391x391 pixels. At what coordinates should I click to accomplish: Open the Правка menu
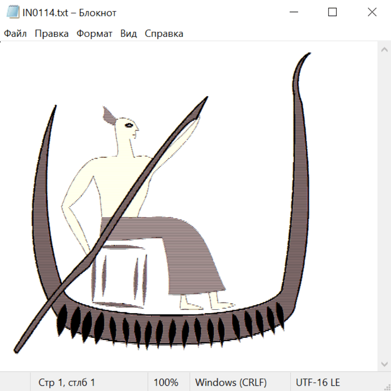(x=51, y=34)
